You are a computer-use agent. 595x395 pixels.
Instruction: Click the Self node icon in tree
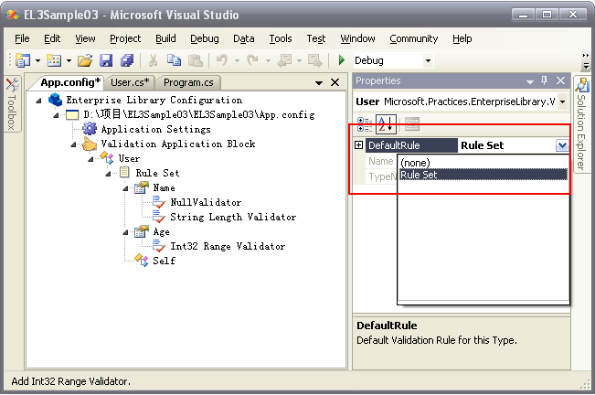tap(142, 261)
